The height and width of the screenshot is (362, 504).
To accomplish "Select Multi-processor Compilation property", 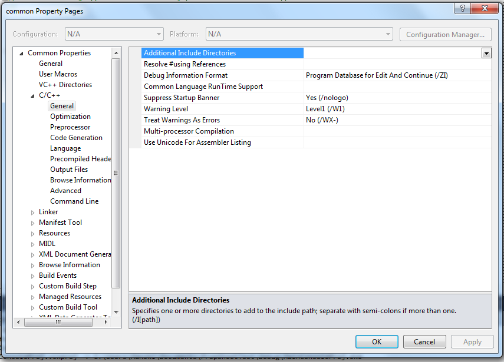I will 189,131.
